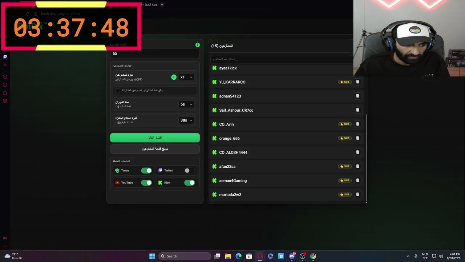Image resolution: width=465 pixels, height=262 pixels.
Task: Click the username CO_ALOSH4444
Action: tap(233, 152)
